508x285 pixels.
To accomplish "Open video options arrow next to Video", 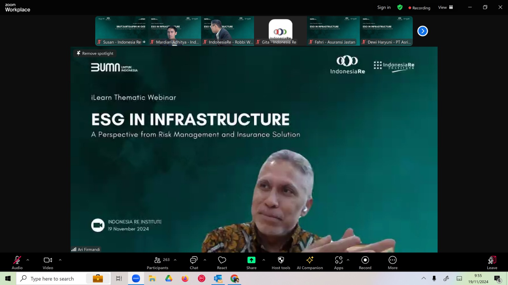I will [x=60, y=260].
